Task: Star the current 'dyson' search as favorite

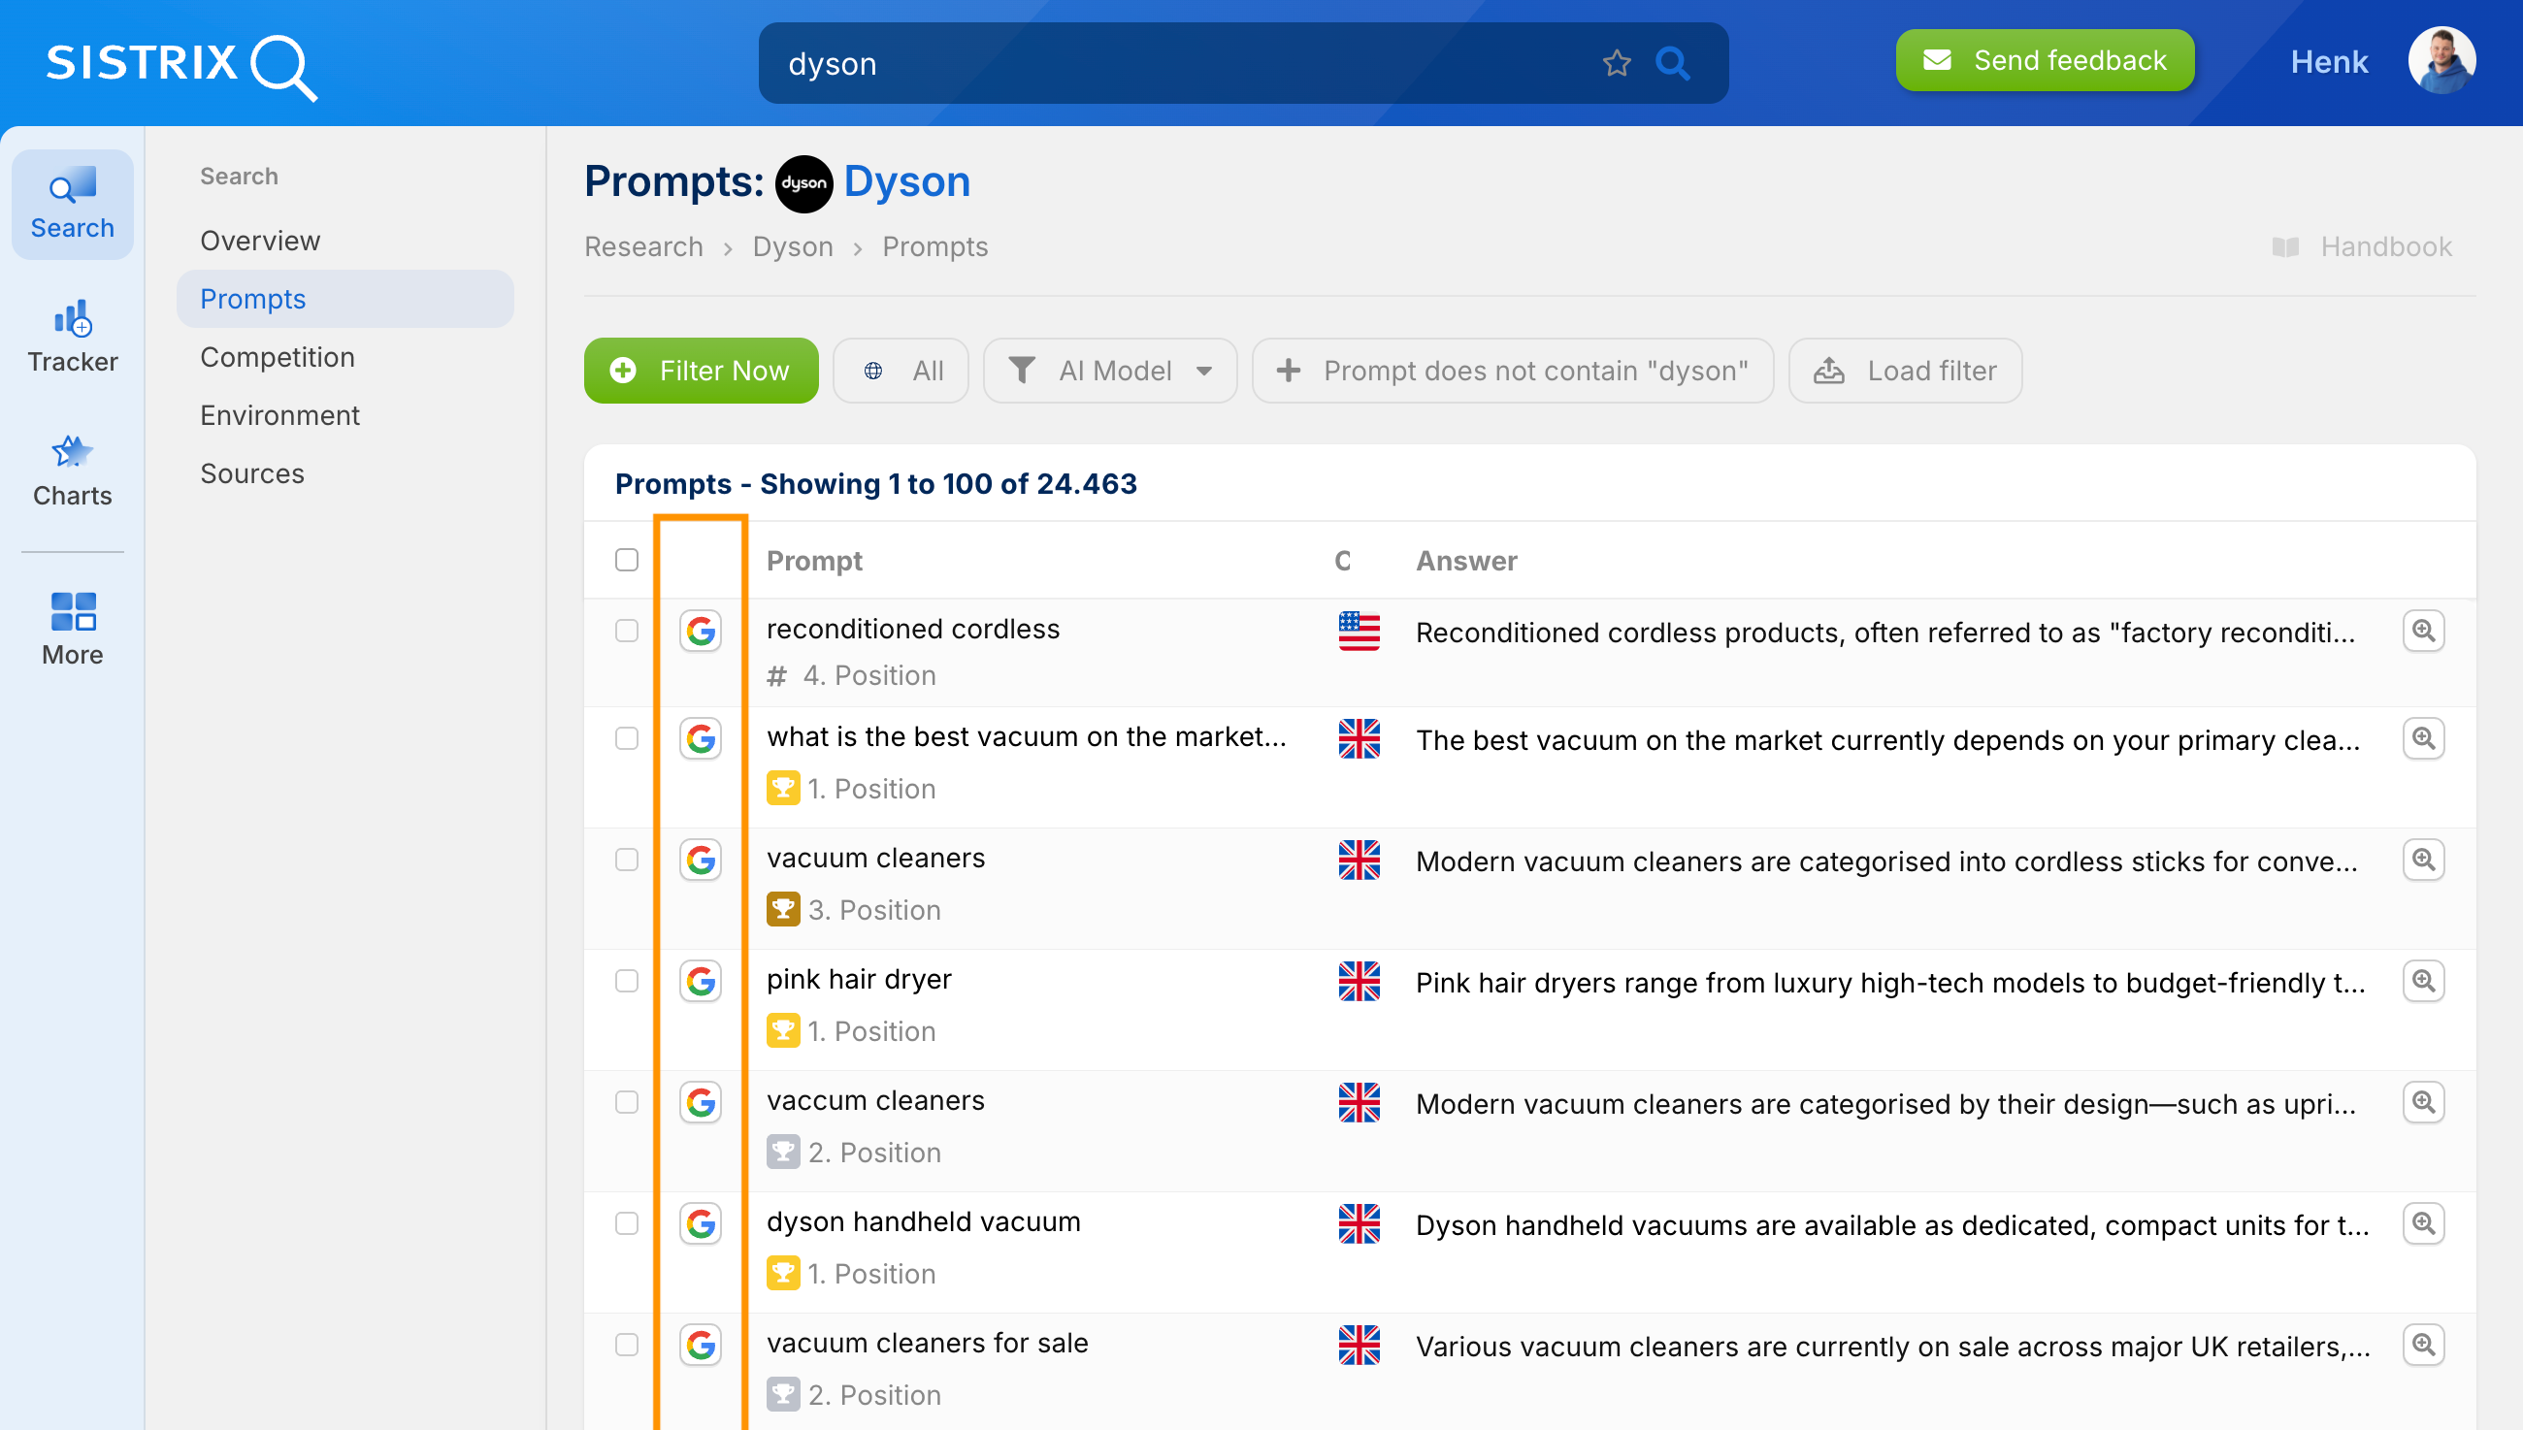Action: point(1616,63)
